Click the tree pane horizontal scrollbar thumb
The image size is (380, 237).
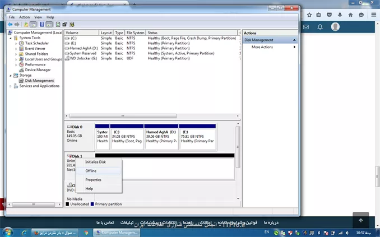click(34, 205)
